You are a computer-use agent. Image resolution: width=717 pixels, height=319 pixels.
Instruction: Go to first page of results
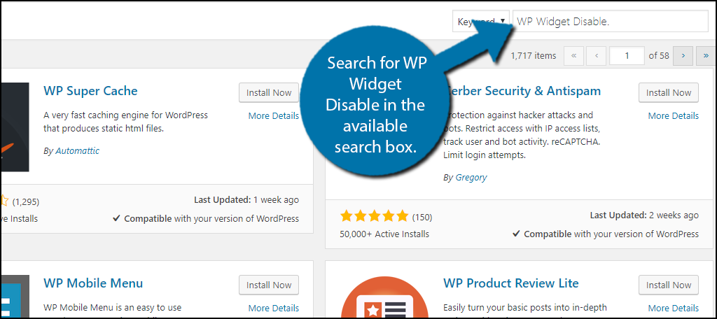(574, 56)
